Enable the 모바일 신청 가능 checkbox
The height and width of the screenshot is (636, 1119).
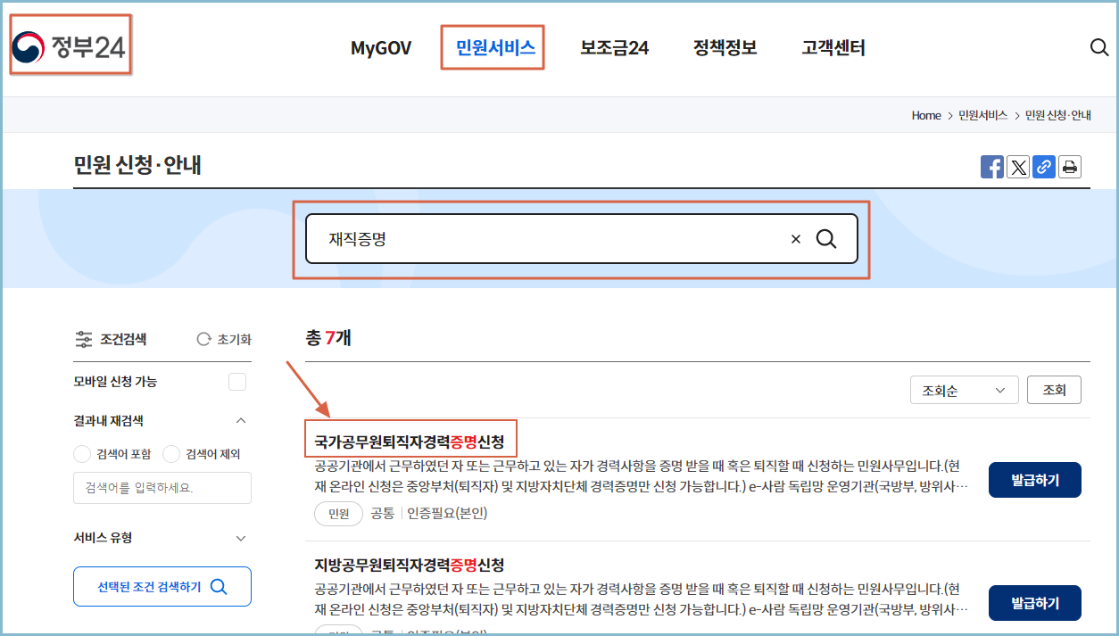(x=237, y=381)
